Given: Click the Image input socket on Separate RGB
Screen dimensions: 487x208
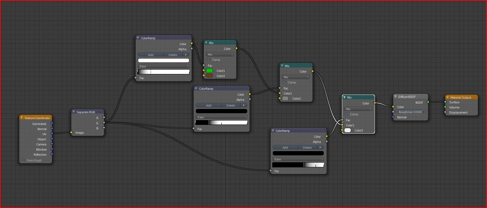Looking at the screenshot, I should (71, 133).
